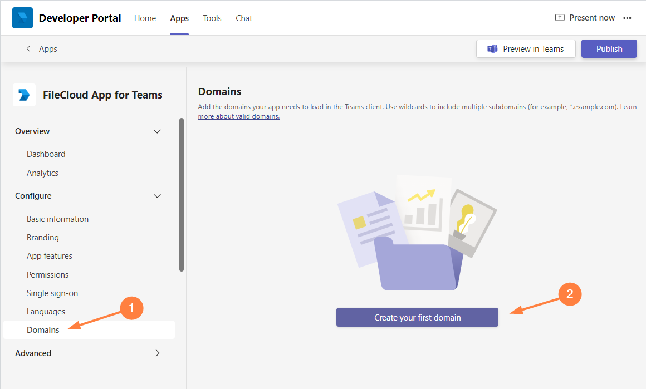Open the Tools tab
Screen dimensions: 646x389
(x=212, y=18)
